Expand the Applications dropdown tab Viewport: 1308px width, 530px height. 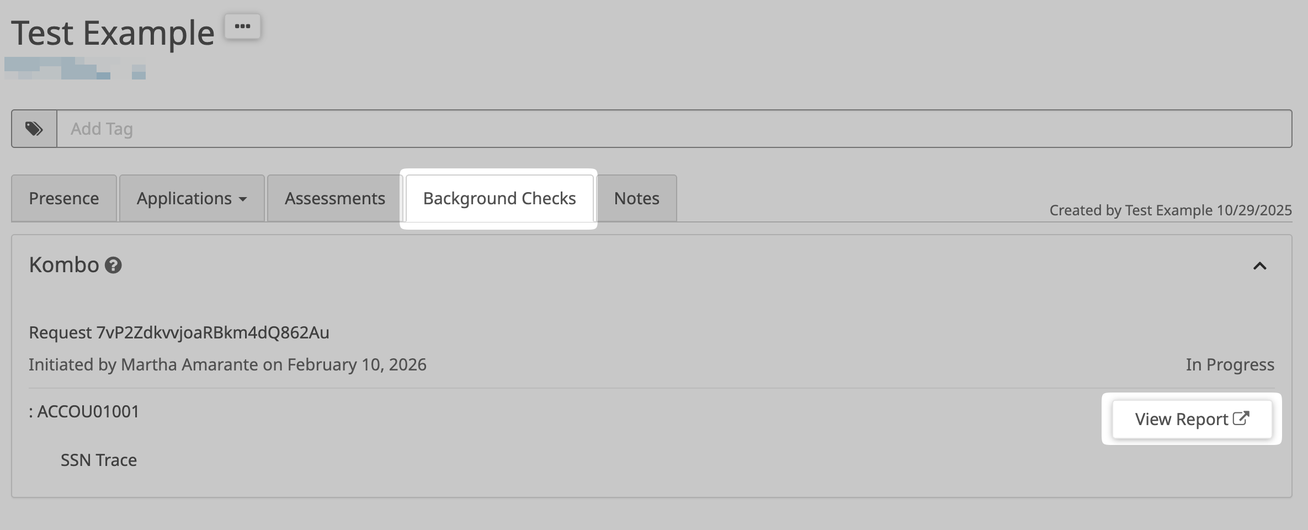coord(192,198)
